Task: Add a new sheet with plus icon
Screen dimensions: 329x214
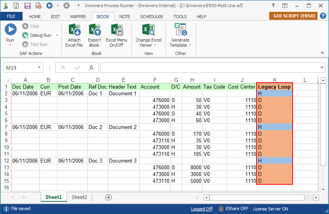Action: coord(108,197)
